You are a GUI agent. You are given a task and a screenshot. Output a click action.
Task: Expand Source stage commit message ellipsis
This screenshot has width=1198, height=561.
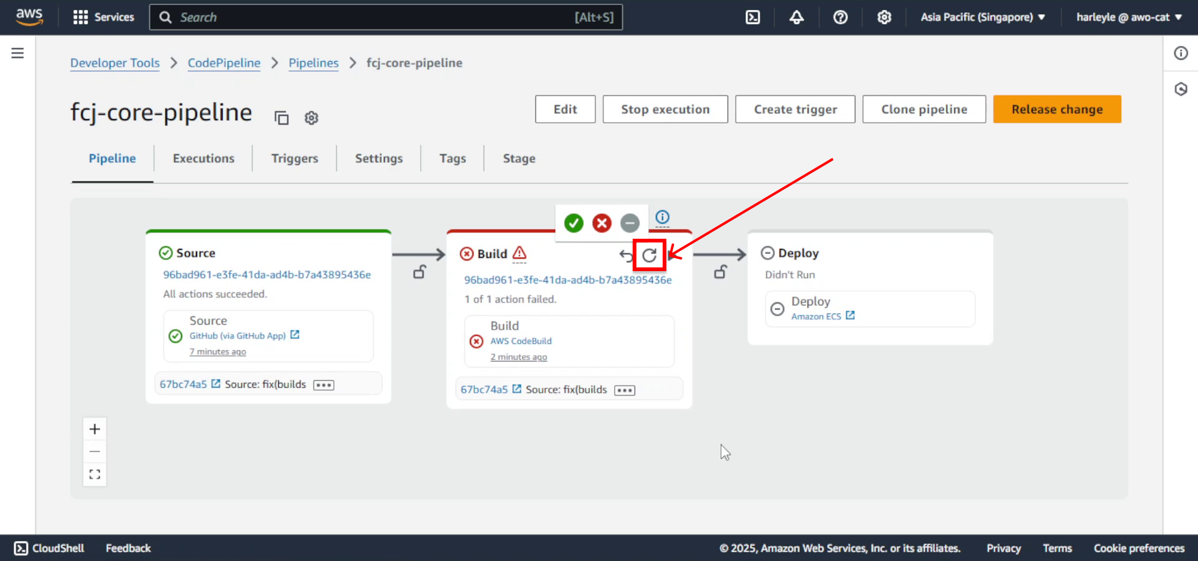click(324, 385)
